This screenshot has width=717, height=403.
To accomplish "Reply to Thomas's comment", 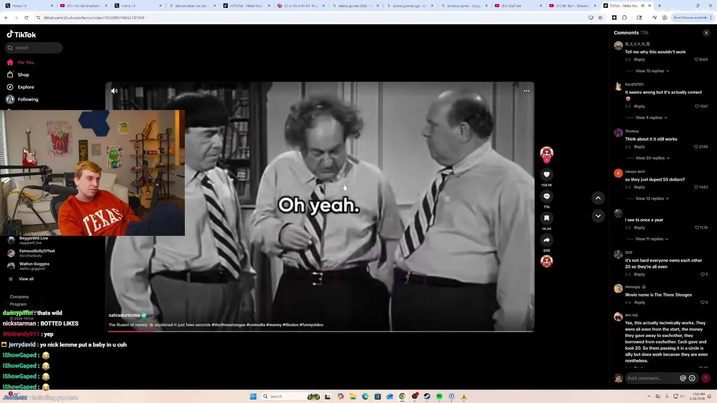I will pyautogui.click(x=639, y=147).
